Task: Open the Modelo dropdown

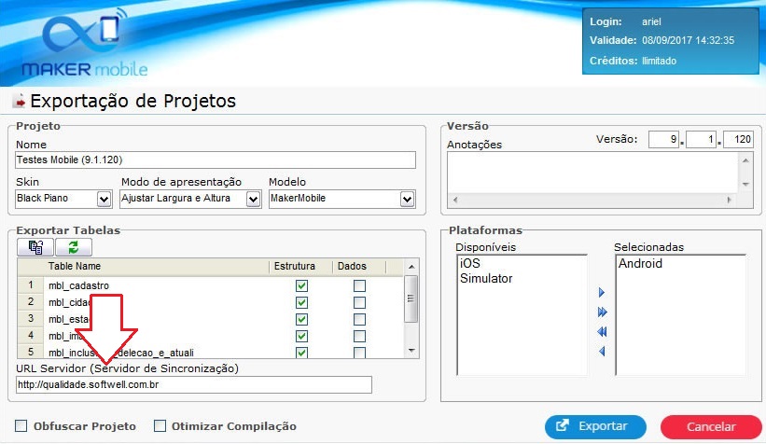Action: pyautogui.click(x=407, y=199)
